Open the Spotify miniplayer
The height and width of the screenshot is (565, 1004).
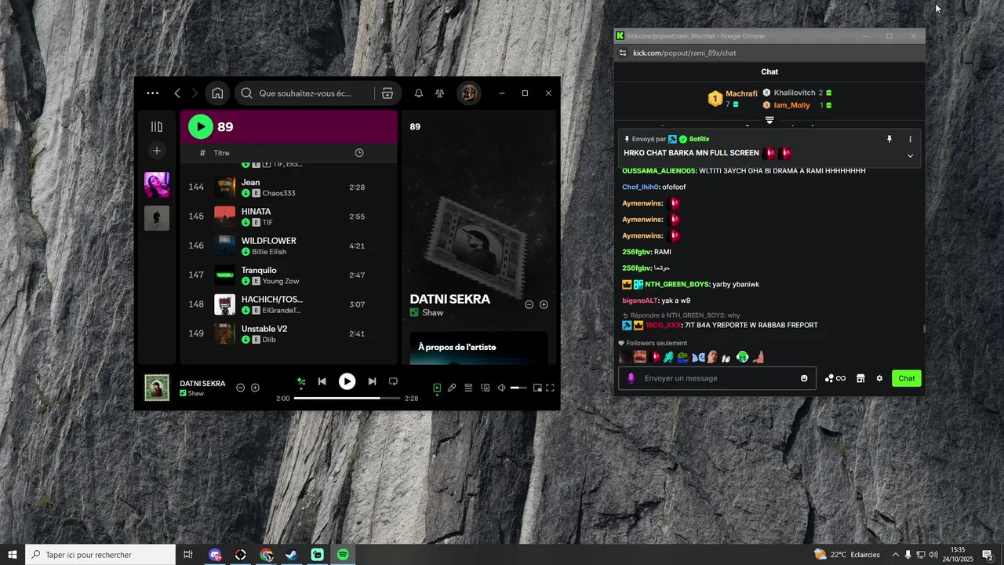(537, 388)
